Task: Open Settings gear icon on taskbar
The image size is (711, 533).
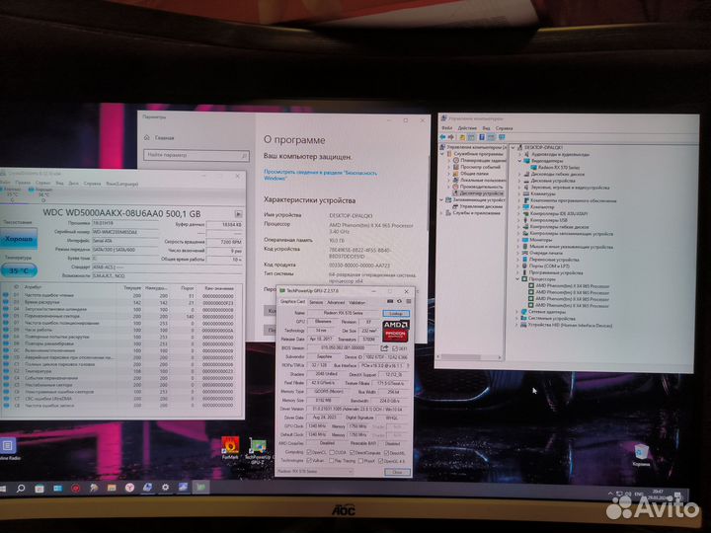Action: click(166, 488)
